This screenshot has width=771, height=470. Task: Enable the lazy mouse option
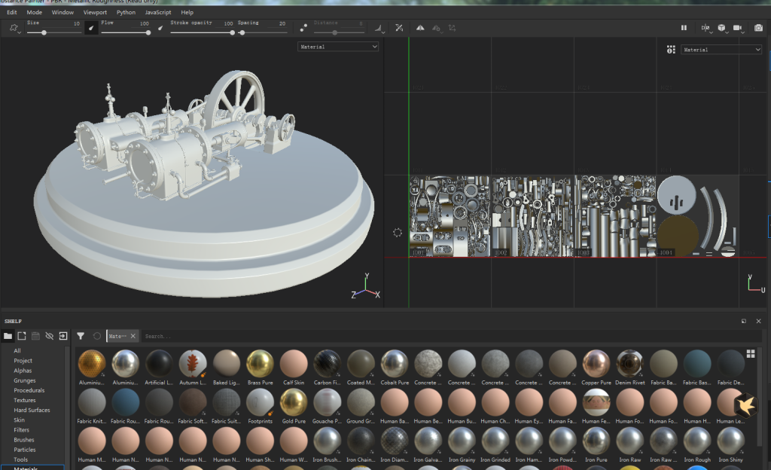coord(303,28)
